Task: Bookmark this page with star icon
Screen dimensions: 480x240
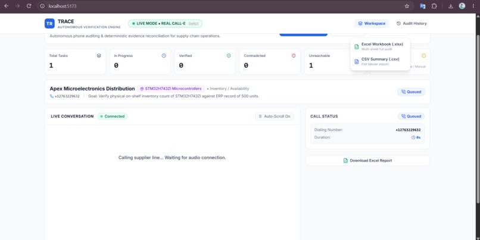Action: click(x=407, y=6)
